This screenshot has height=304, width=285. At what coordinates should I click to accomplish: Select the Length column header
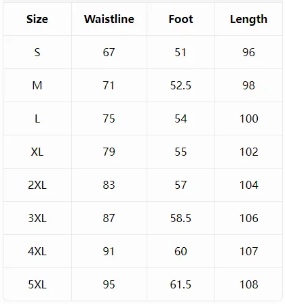248,20
